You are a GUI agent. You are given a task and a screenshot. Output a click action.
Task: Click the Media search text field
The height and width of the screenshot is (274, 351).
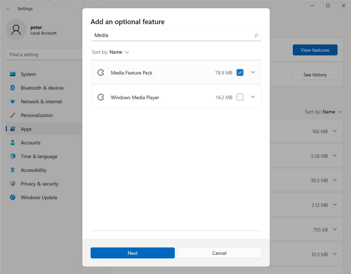pos(171,35)
